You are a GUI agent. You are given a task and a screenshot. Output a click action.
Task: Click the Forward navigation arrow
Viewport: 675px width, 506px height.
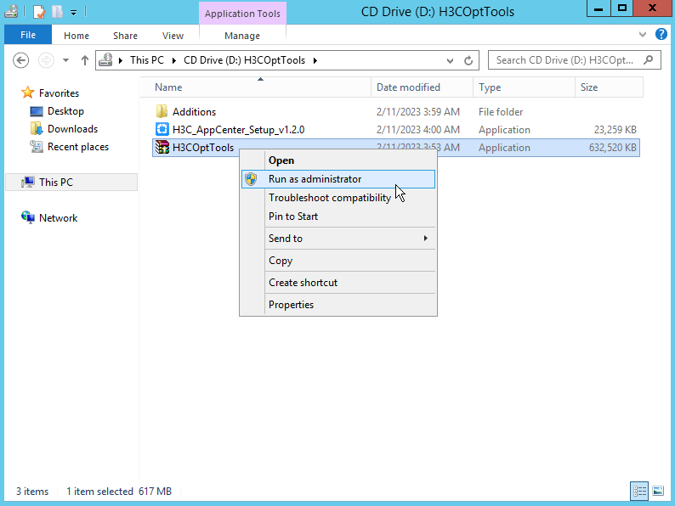[x=46, y=60]
